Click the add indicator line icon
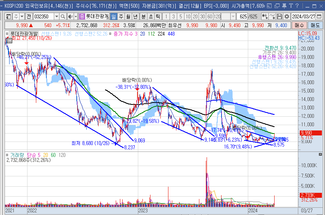Screen dimensions: 325x215 pos(272,16)
